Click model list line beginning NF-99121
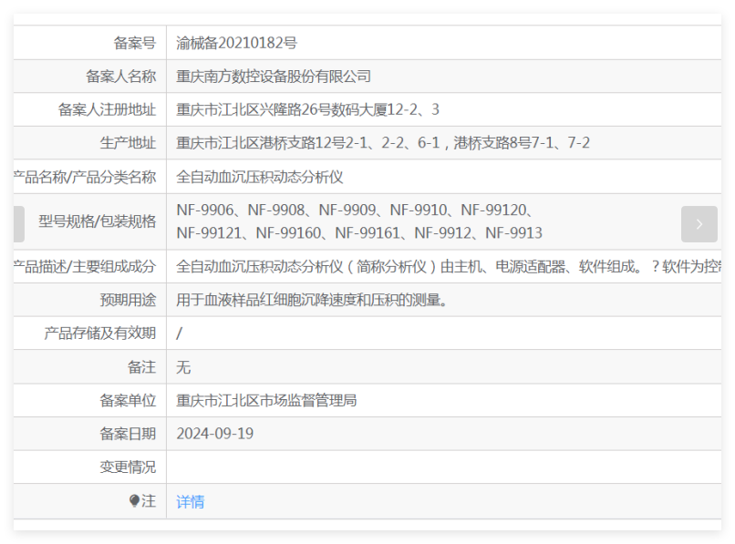735x544 pixels. point(359,233)
